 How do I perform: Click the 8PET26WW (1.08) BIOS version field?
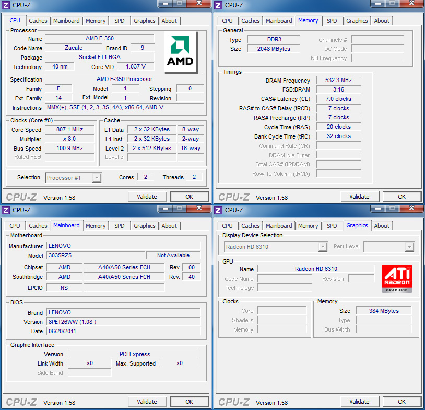point(124,322)
